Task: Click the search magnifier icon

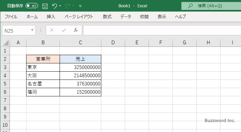Action: point(190,6)
